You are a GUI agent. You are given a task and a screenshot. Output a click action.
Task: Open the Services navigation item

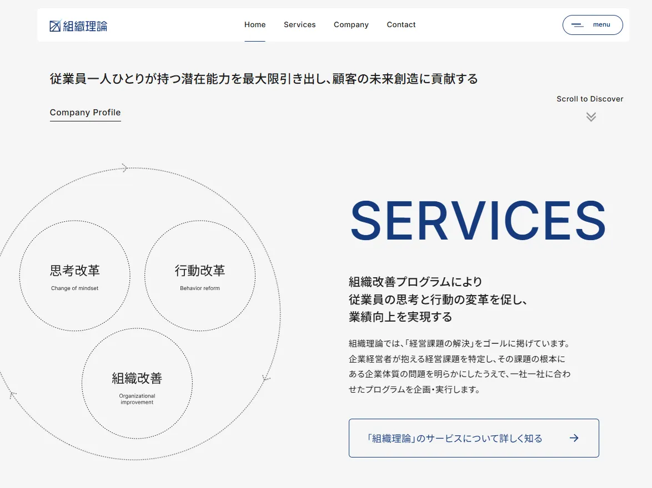coord(299,25)
